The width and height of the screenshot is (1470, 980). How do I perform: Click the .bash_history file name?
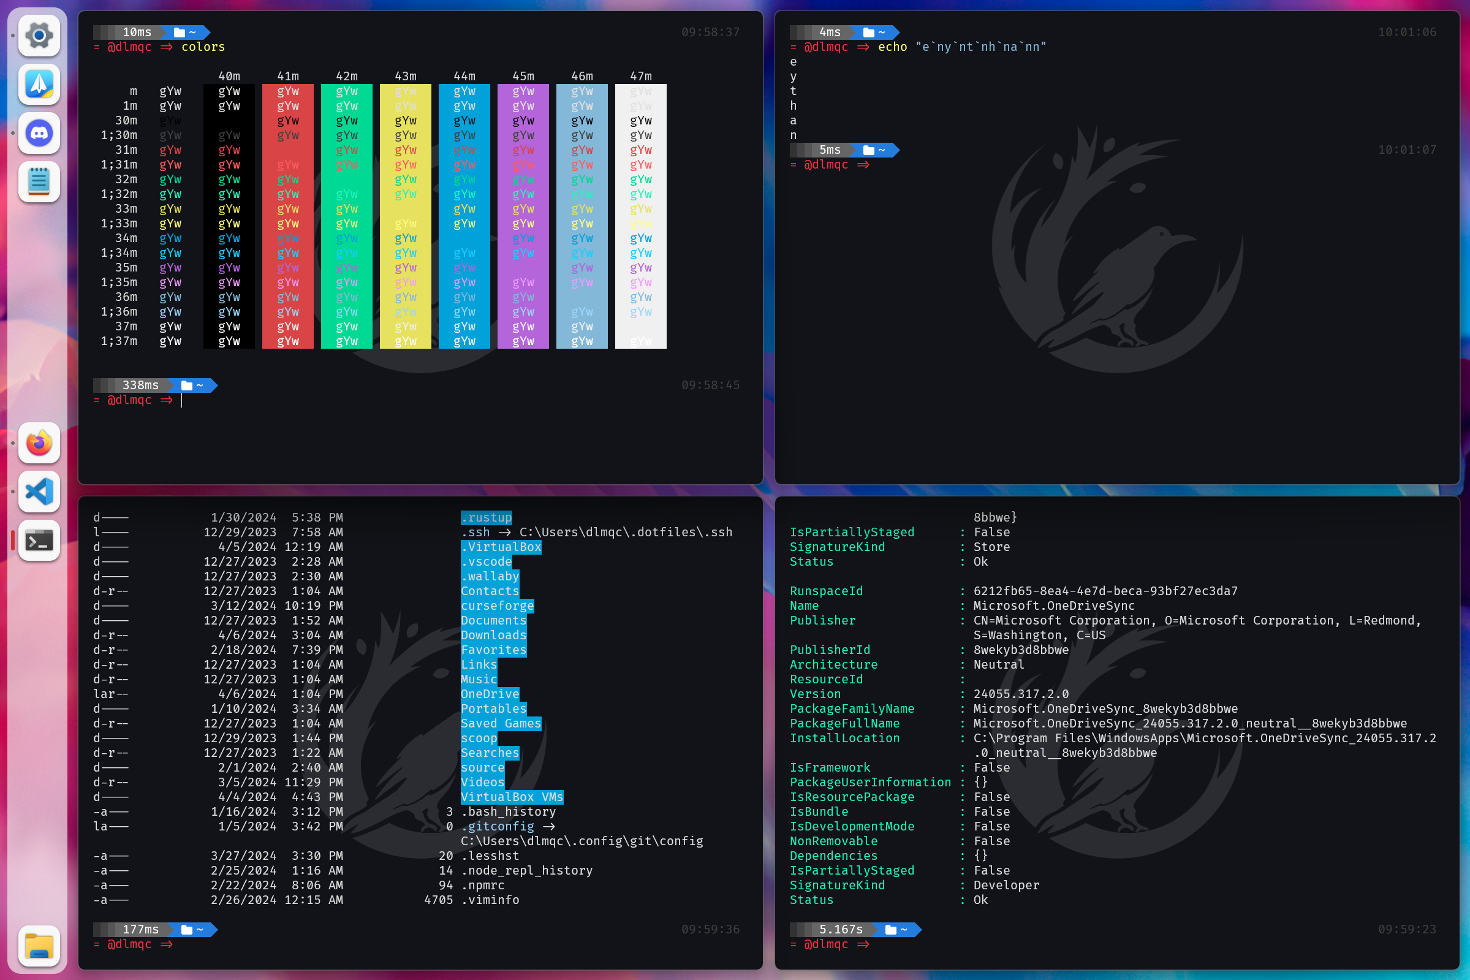509,811
